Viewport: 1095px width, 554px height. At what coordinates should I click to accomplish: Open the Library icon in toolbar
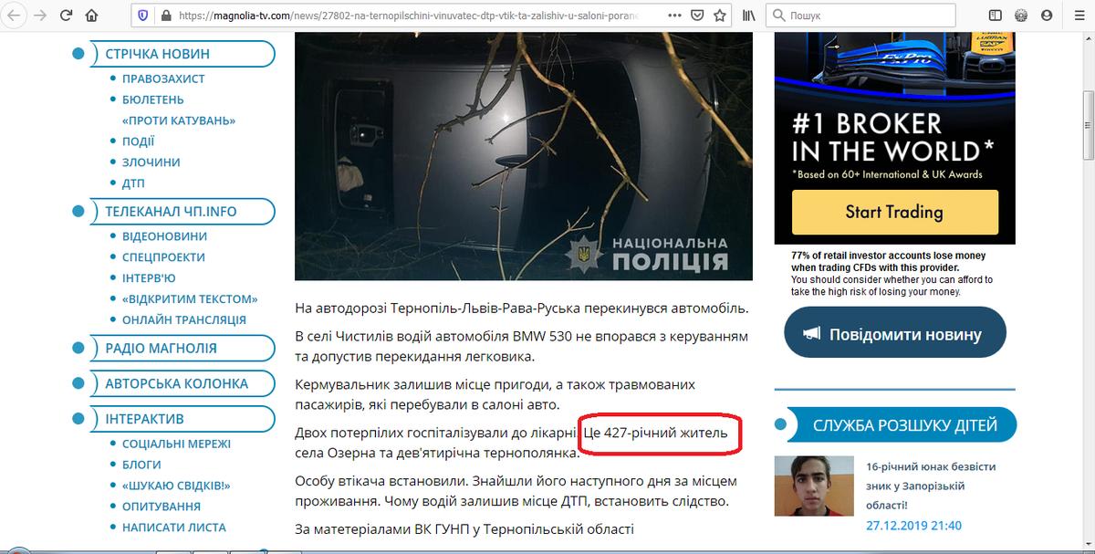(x=749, y=16)
